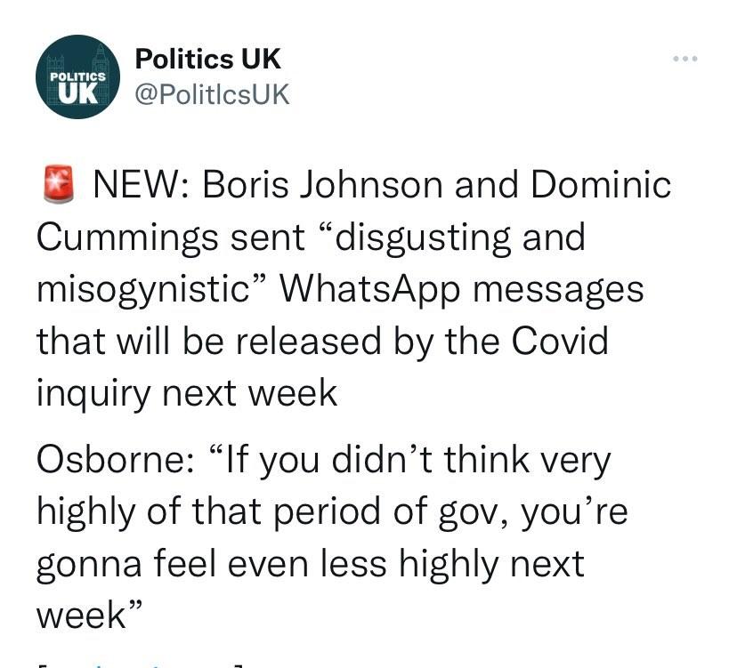Click the 'UK' text inside the avatar logo
737x668 pixels.
click(x=78, y=93)
